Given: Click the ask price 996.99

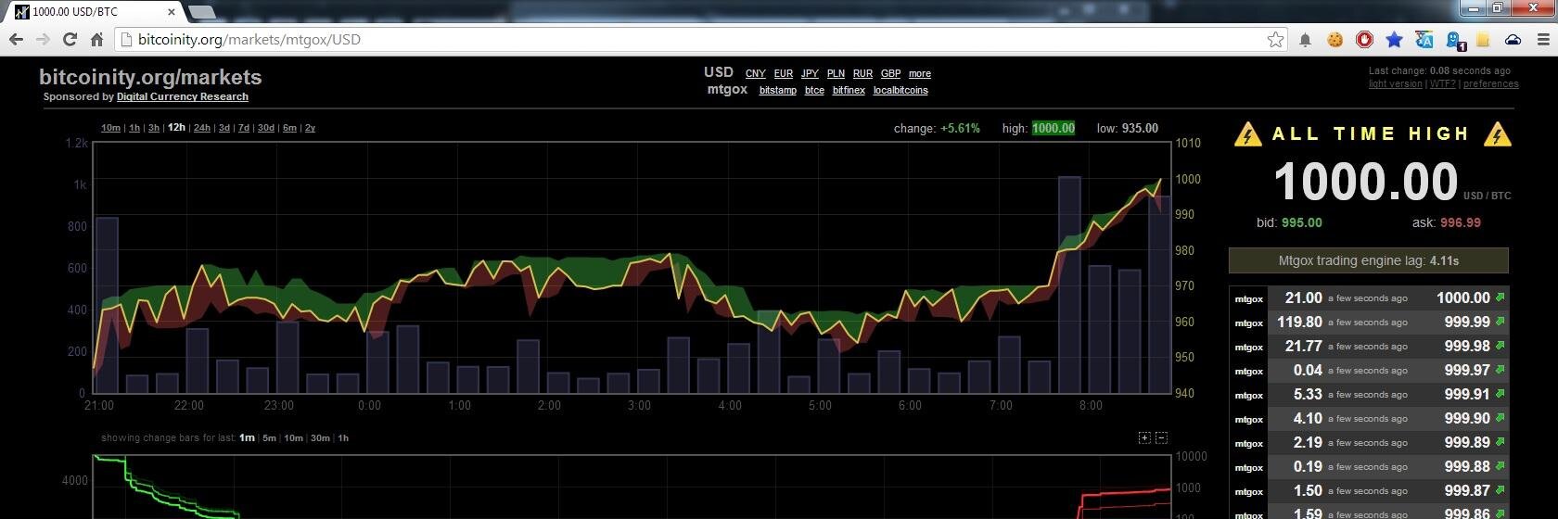Looking at the screenshot, I should pyautogui.click(x=1461, y=222).
